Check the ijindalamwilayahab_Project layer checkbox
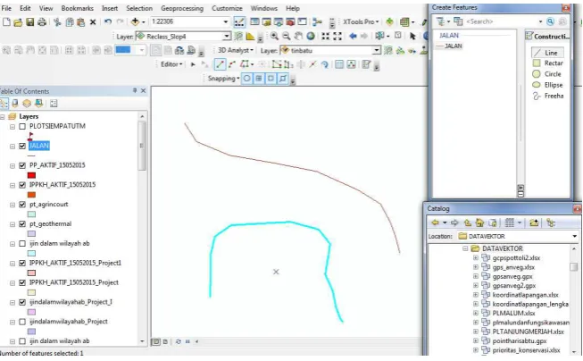 pos(22,322)
